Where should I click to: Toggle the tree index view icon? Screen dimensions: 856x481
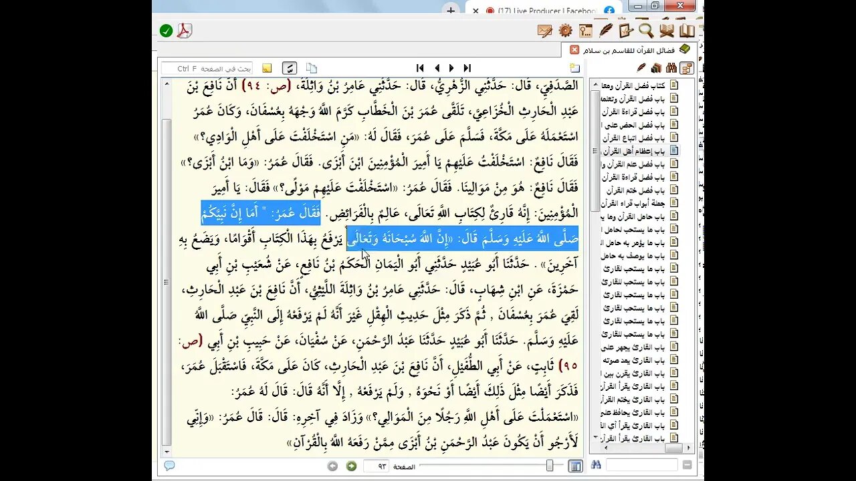686,67
